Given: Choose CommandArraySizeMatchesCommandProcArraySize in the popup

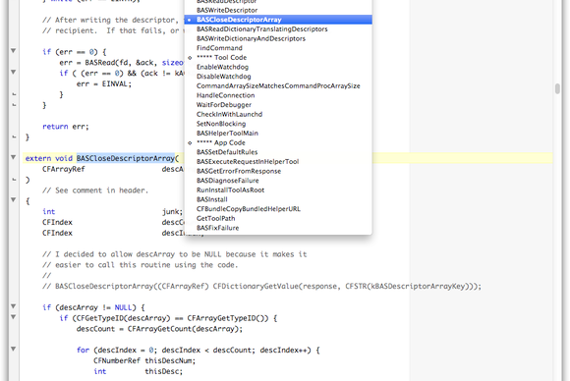Looking at the screenshot, I should coord(278,85).
